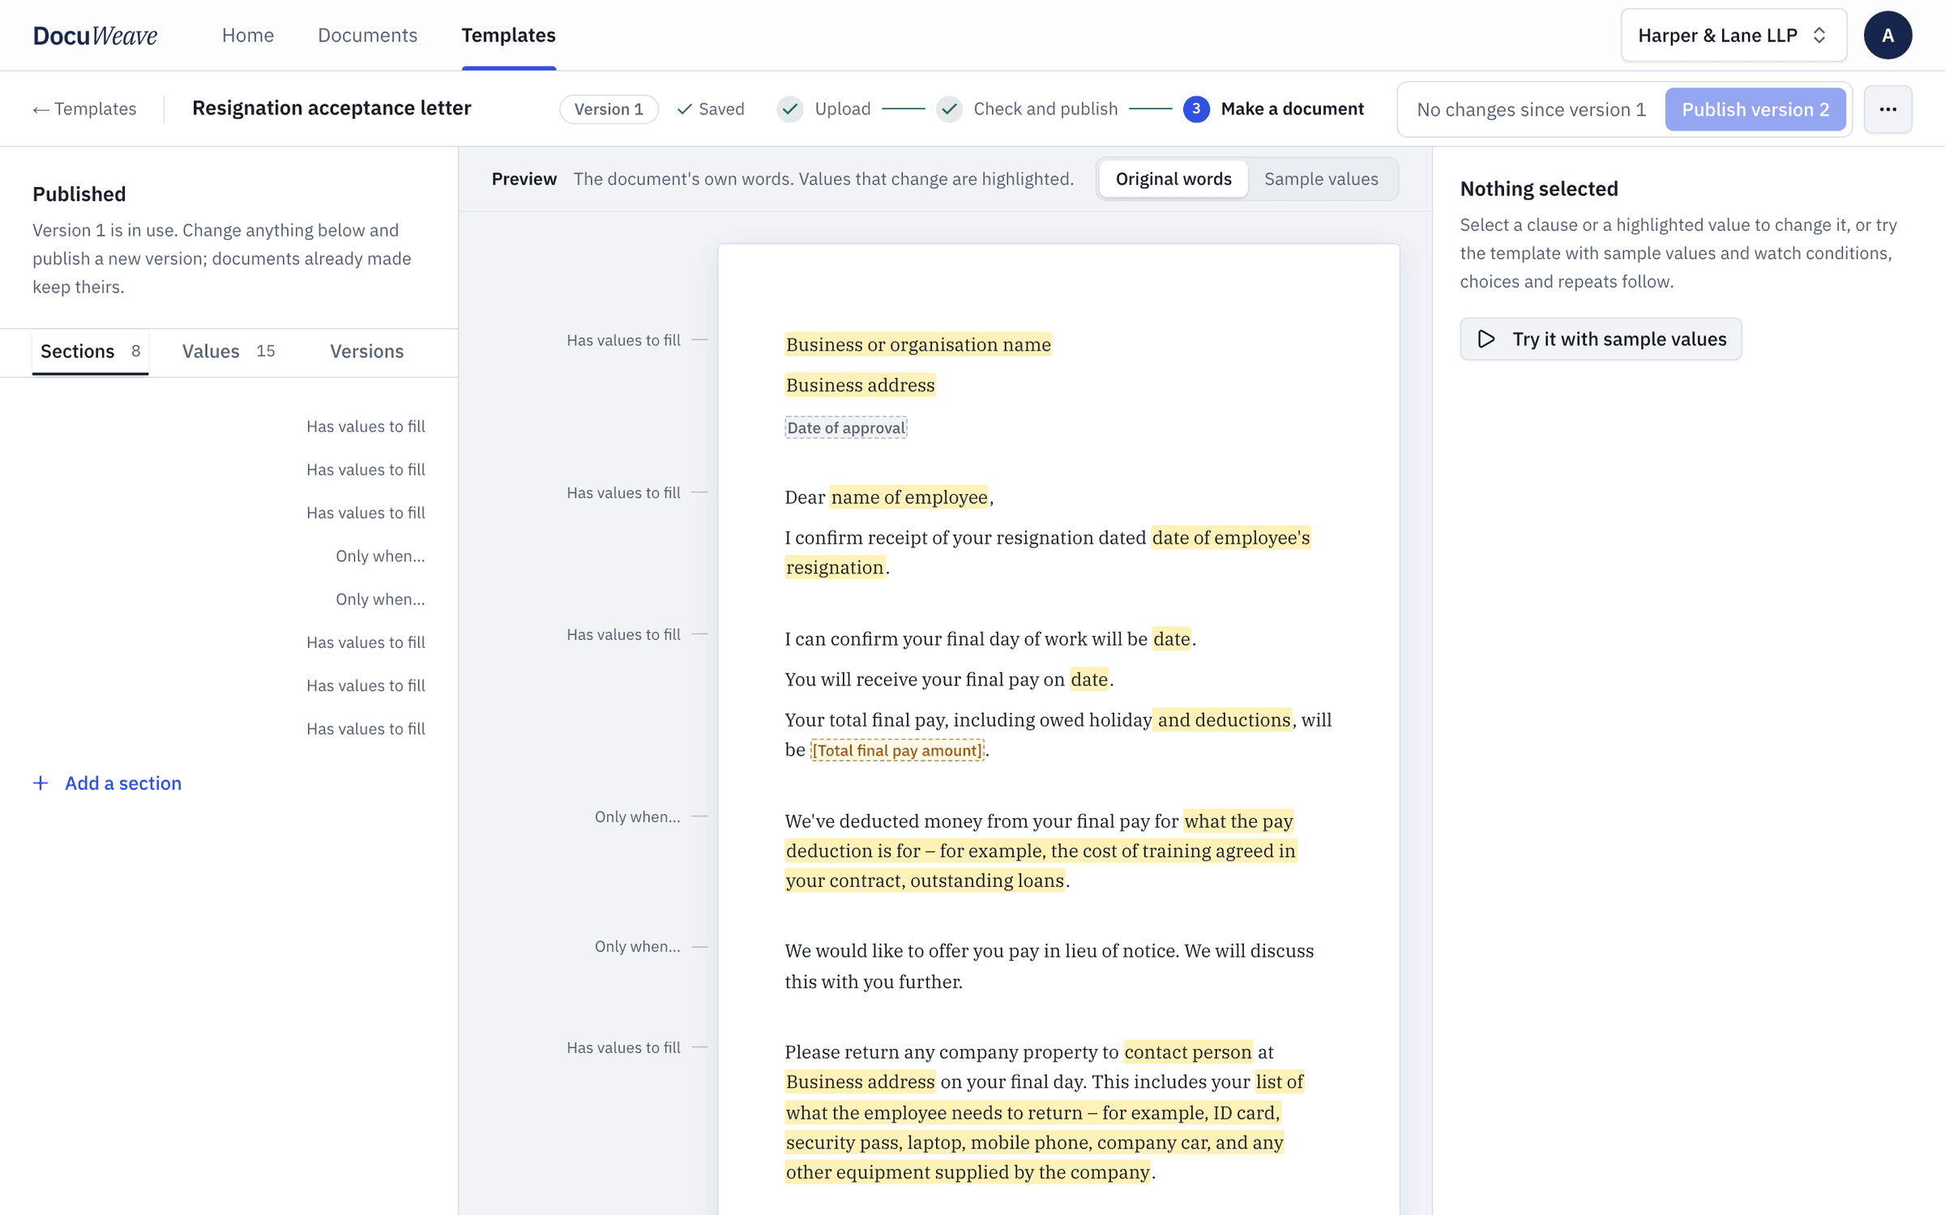Click the Check and publish step label
The image size is (1945, 1215).
[x=1045, y=109]
